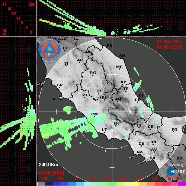186x186 pixels.
Task: Click the HVMI [dBZ] legend title
Action: [x=51, y=173]
